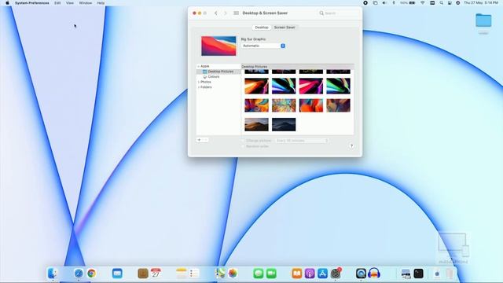Add a folder with the plus button
Image resolution: width=503 pixels, height=283 pixels.
pyautogui.click(x=199, y=140)
